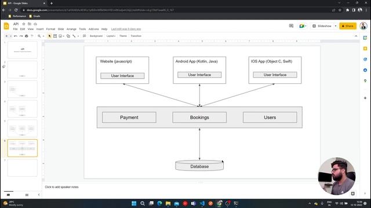The height and width of the screenshot is (208, 371).
Task: Open the comment history icon
Action: [x=291, y=26]
